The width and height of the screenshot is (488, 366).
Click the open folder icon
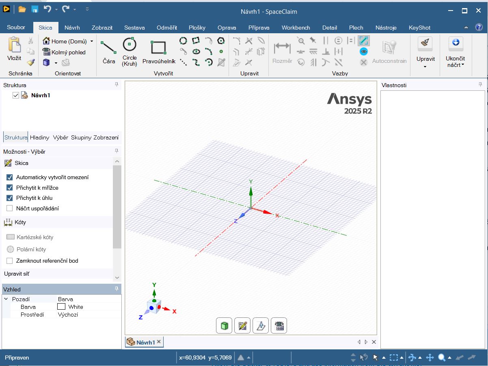22,9
